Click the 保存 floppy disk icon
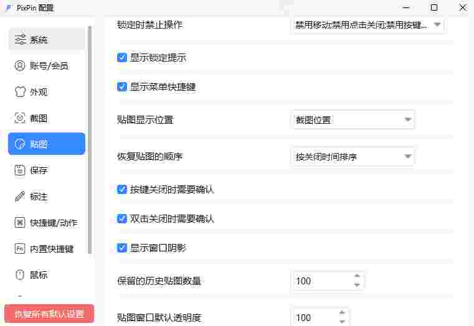This screenshot has width=474, height=326. click(21, 170)
